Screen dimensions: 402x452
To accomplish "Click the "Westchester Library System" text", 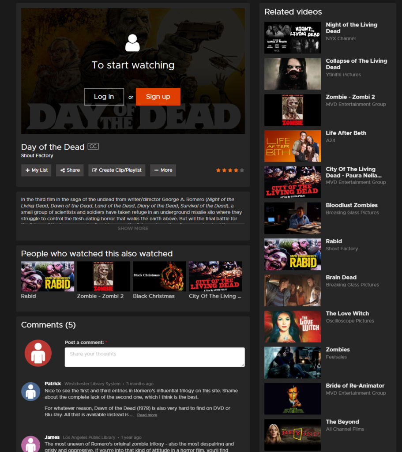I will [x=92, y=384].
